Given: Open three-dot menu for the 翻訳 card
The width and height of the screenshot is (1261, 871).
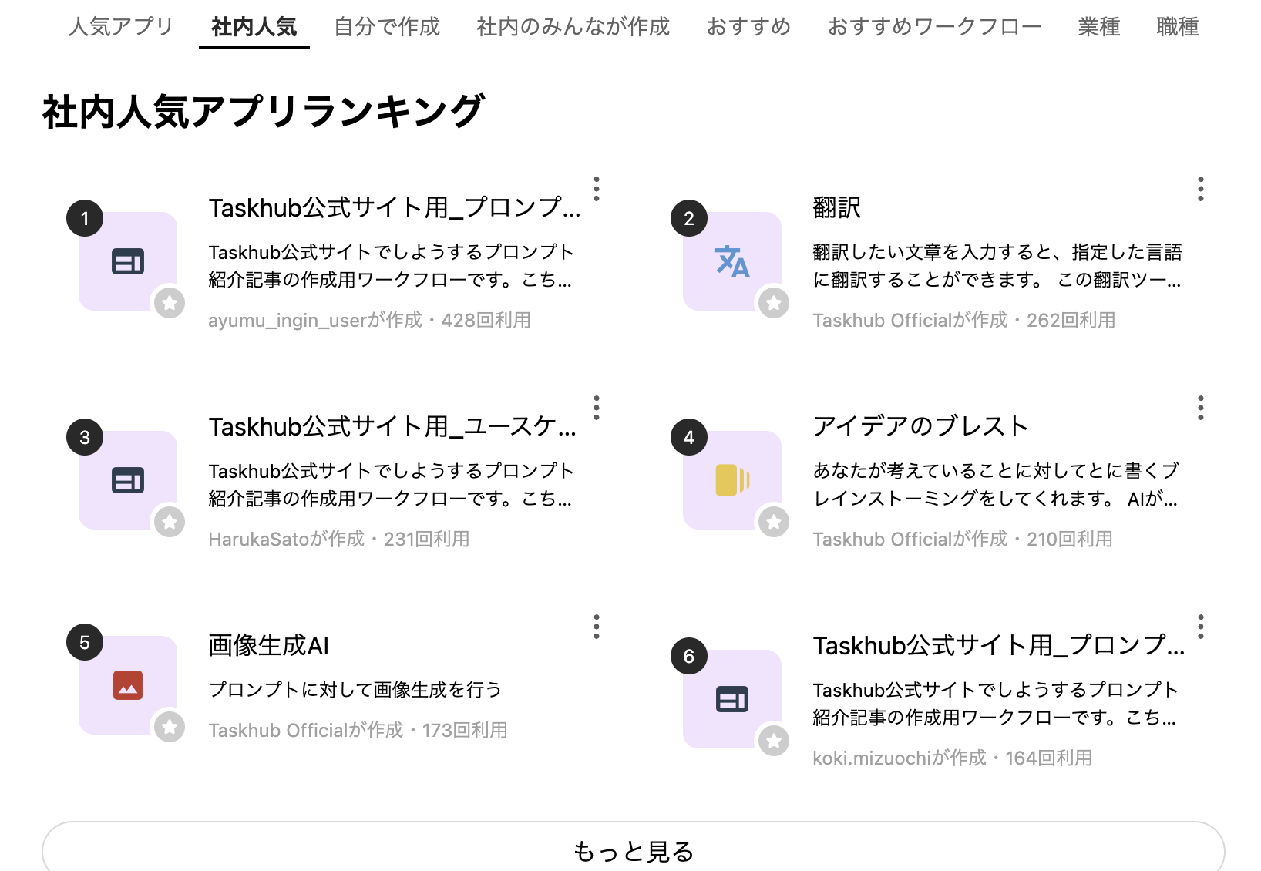Looking at the screenshot, I should (1200, 189).
